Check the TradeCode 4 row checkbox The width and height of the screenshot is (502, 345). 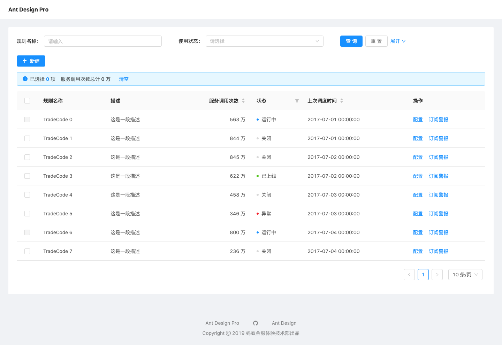coord(27,195)
